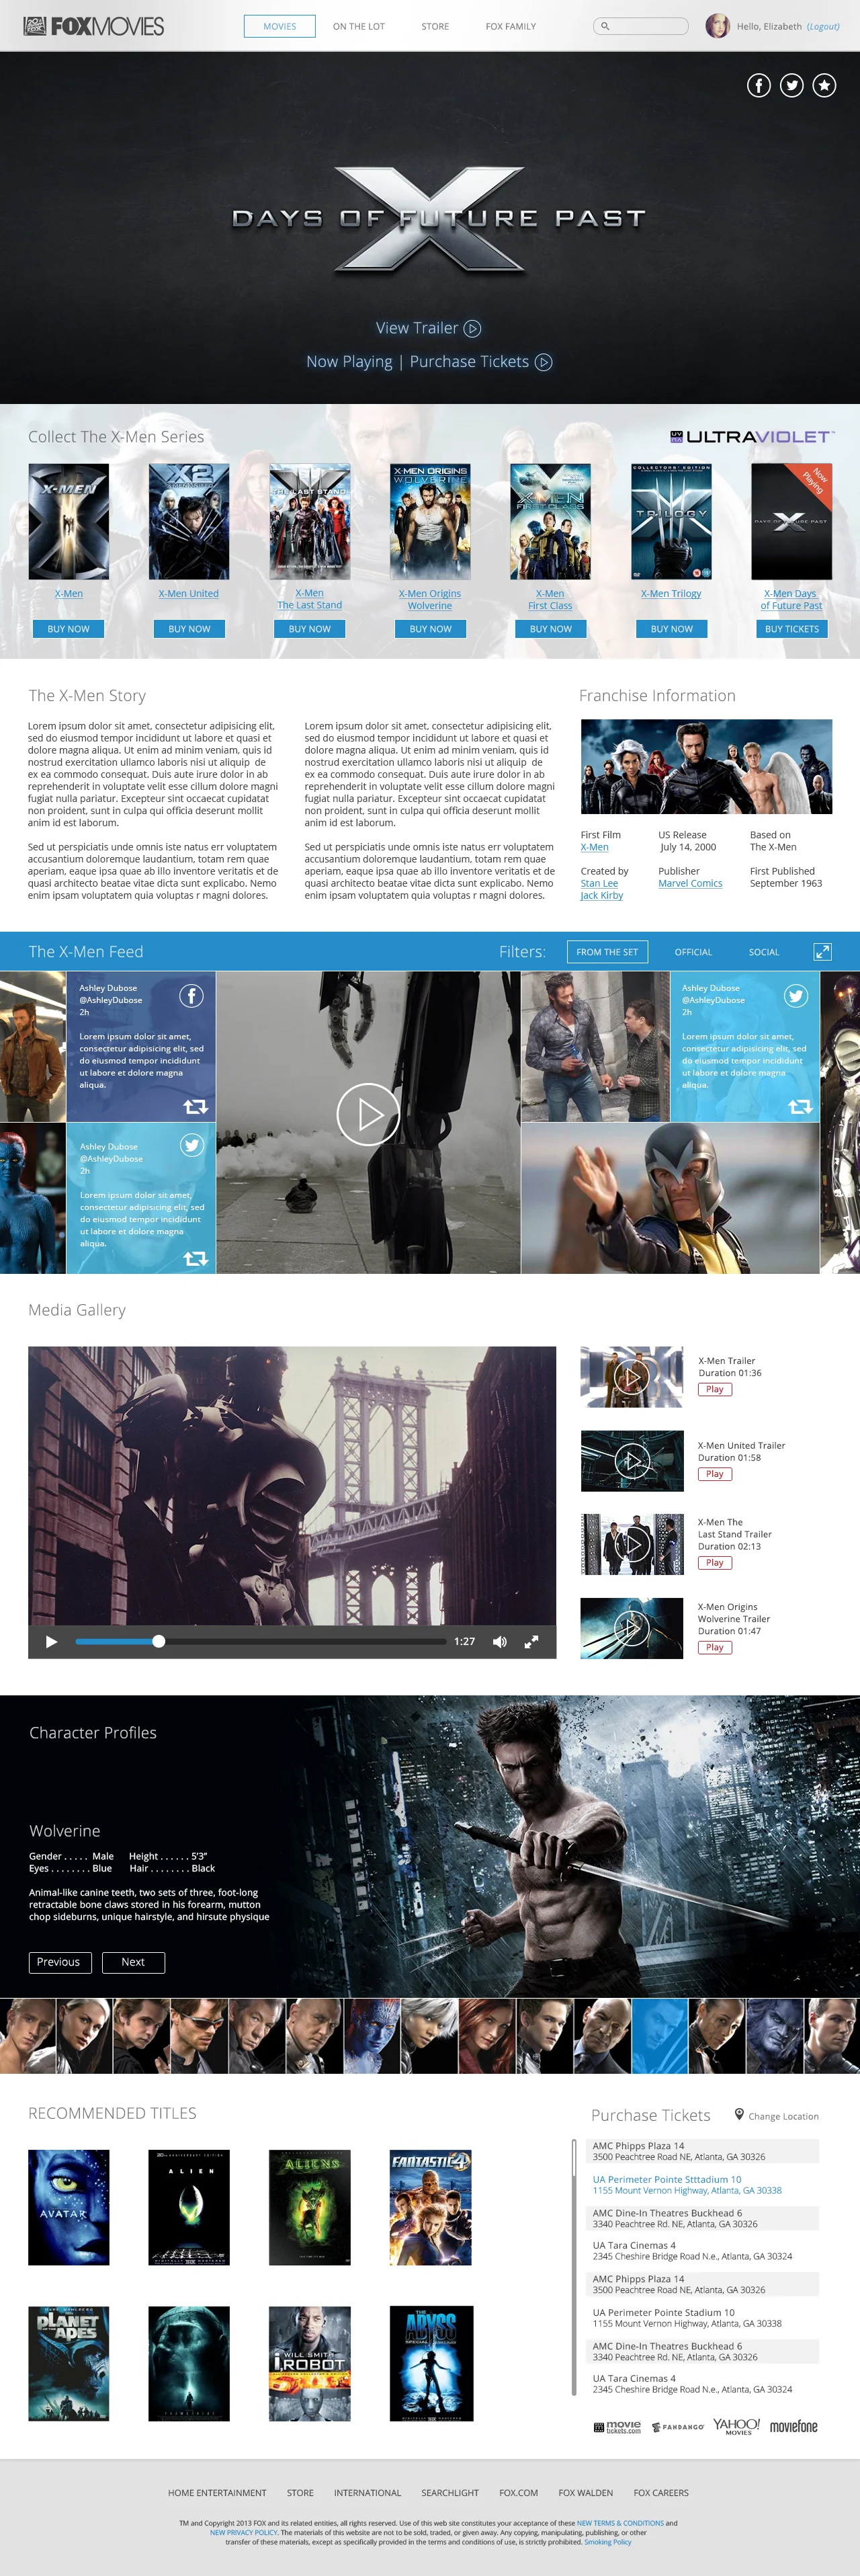Open the Jack Kirby link
This screenshot has width=860, height=2576.
click(x=601, y=896)
